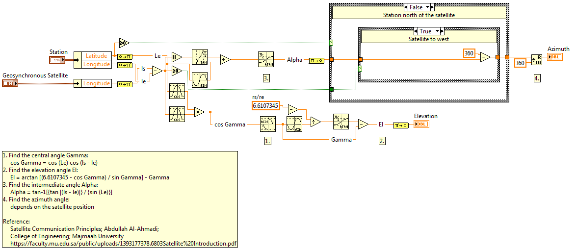Click the rs/re constant 6.6107345
Image resolution: width=576 pixels, height=249 pixels.
point(265,106)
